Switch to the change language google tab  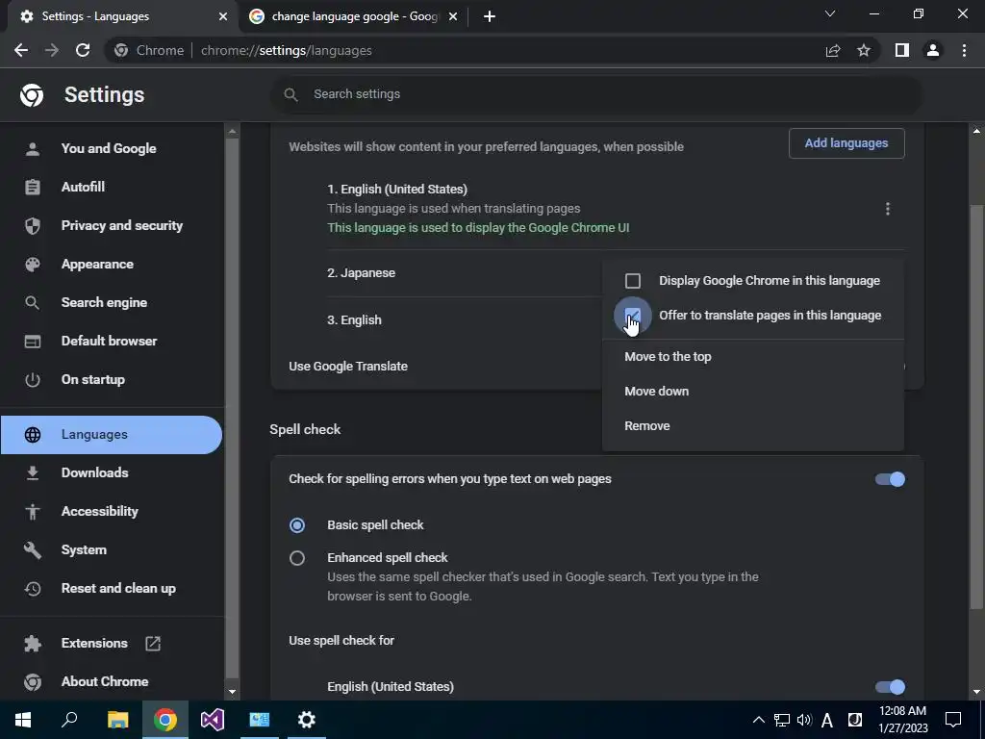pyautogui.click(x=354, y=16)
